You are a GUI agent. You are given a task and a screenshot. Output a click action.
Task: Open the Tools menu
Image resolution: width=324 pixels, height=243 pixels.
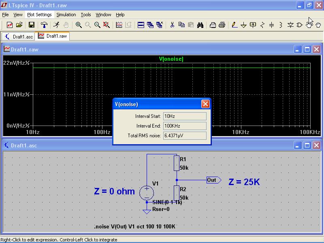86,15
